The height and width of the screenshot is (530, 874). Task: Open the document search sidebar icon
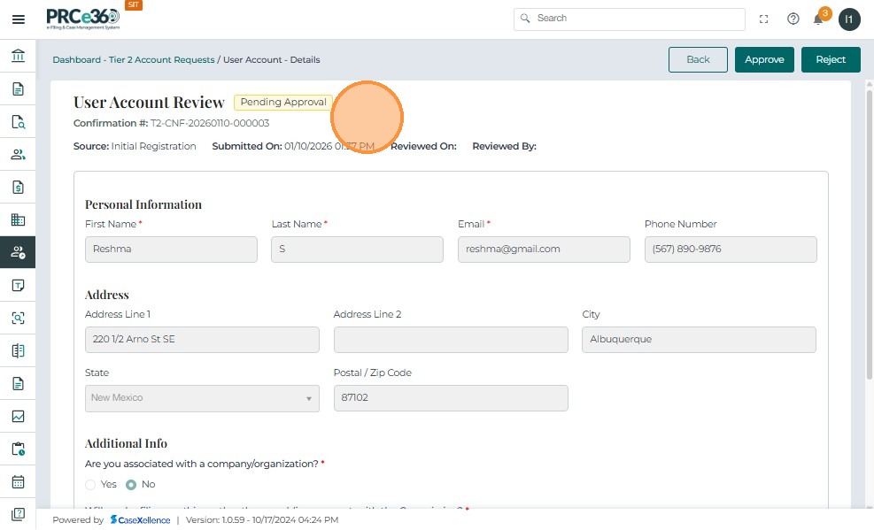point(18,122)
